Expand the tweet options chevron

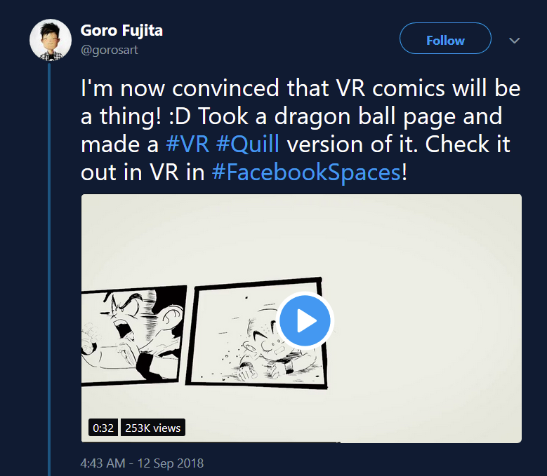[515, 41]
